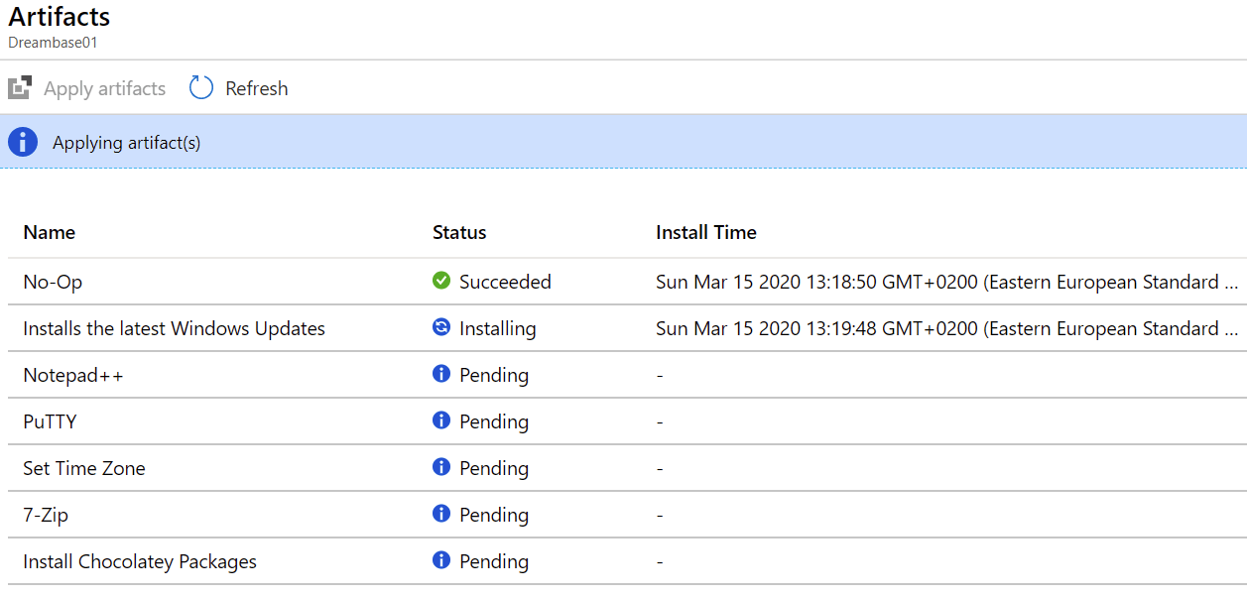Click green Succeeded checkmark icon for No-Op
Screen dimensions: 1247x597
click(441, 281)
